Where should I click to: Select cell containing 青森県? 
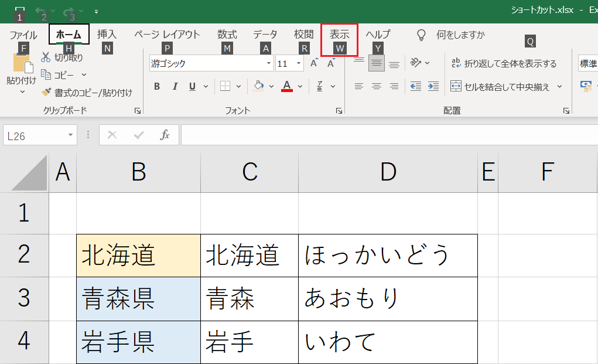coord(138,299)
